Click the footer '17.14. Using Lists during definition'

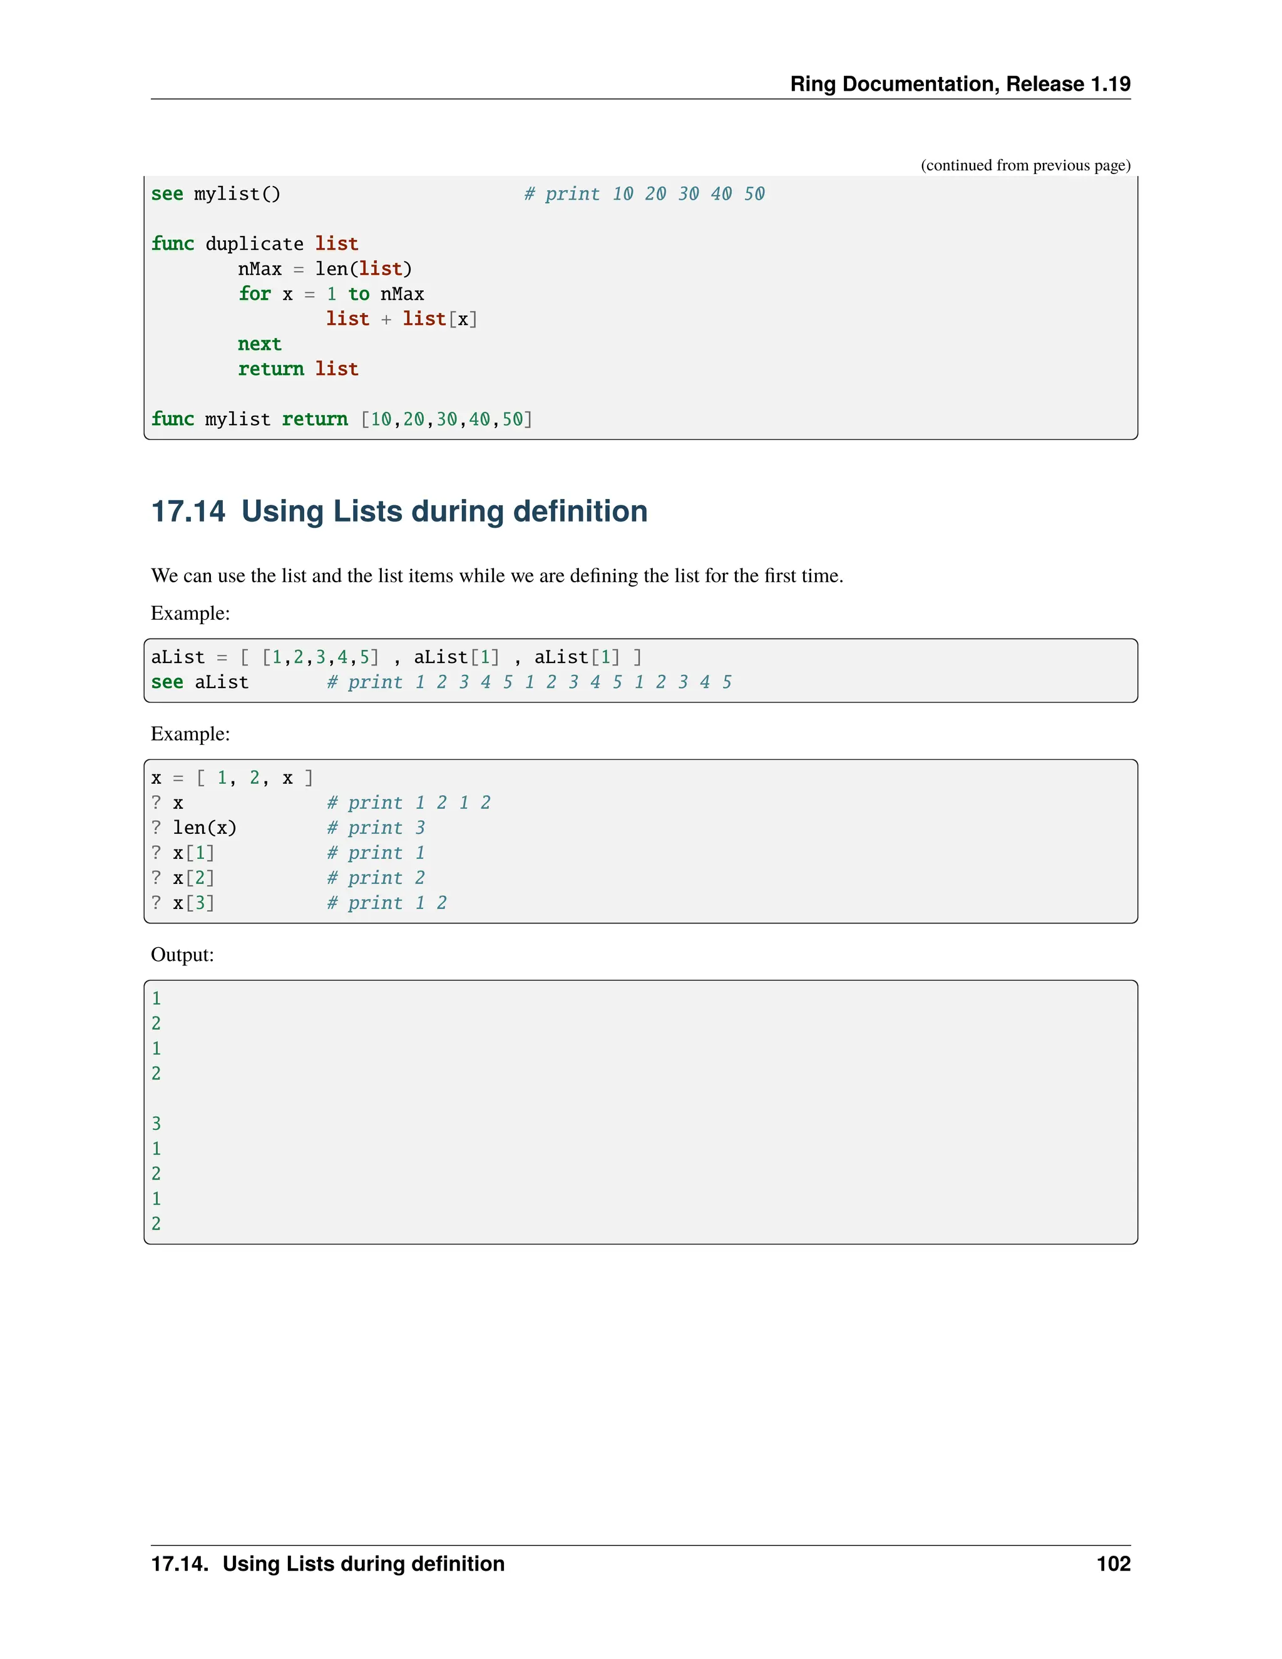[328, 1564]
